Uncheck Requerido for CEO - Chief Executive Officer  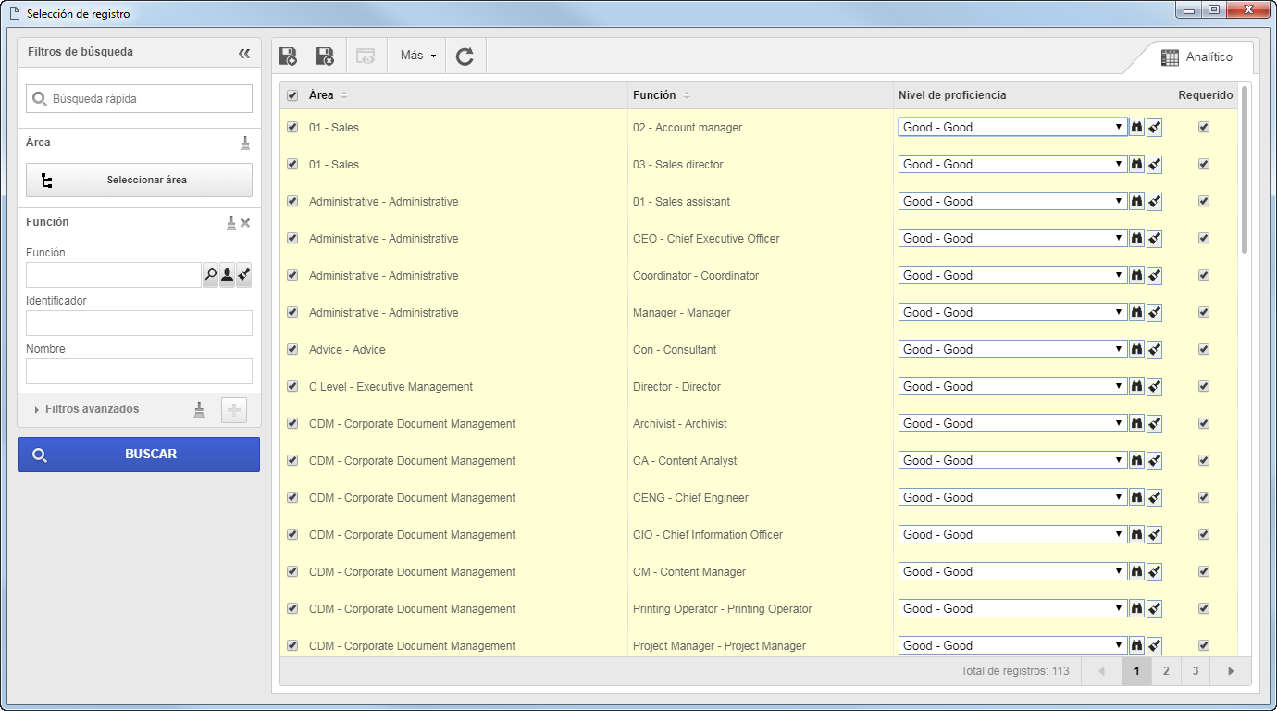pos(1204,238)
